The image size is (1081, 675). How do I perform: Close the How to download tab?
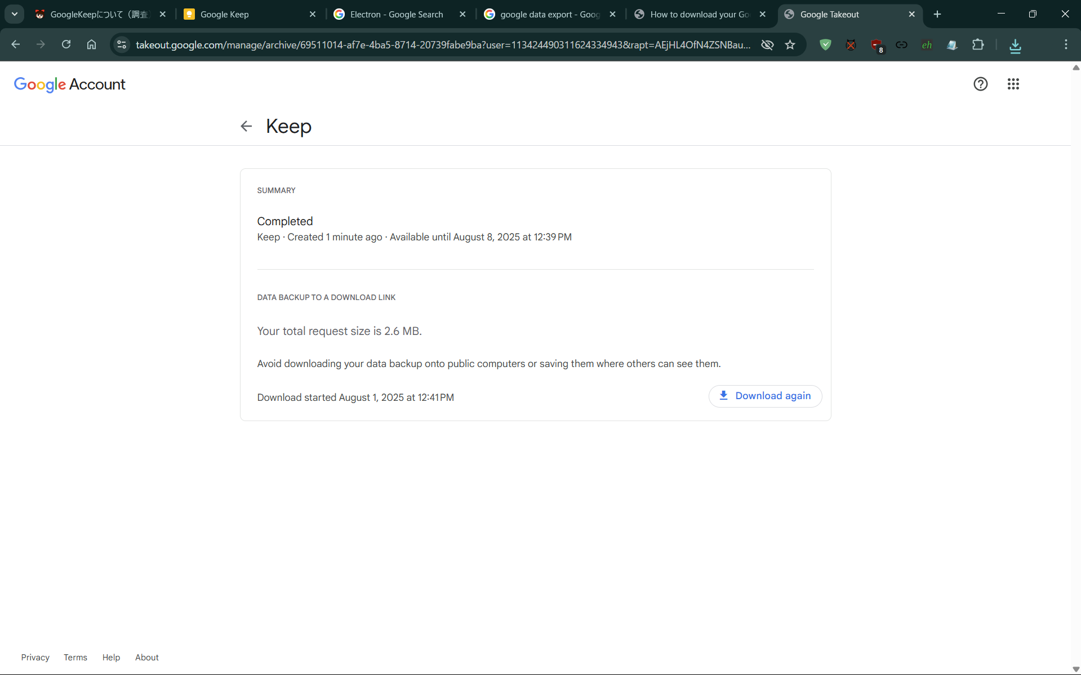point(763,14)
